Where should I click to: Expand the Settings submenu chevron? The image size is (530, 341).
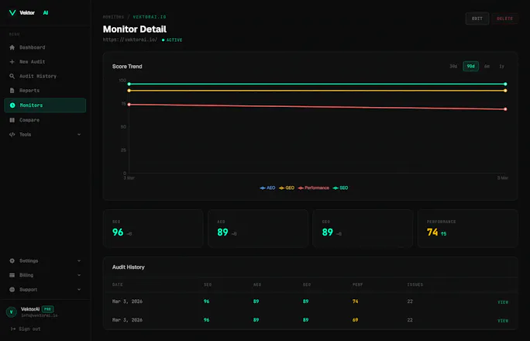pyautogui.click(x=79, y=261)
